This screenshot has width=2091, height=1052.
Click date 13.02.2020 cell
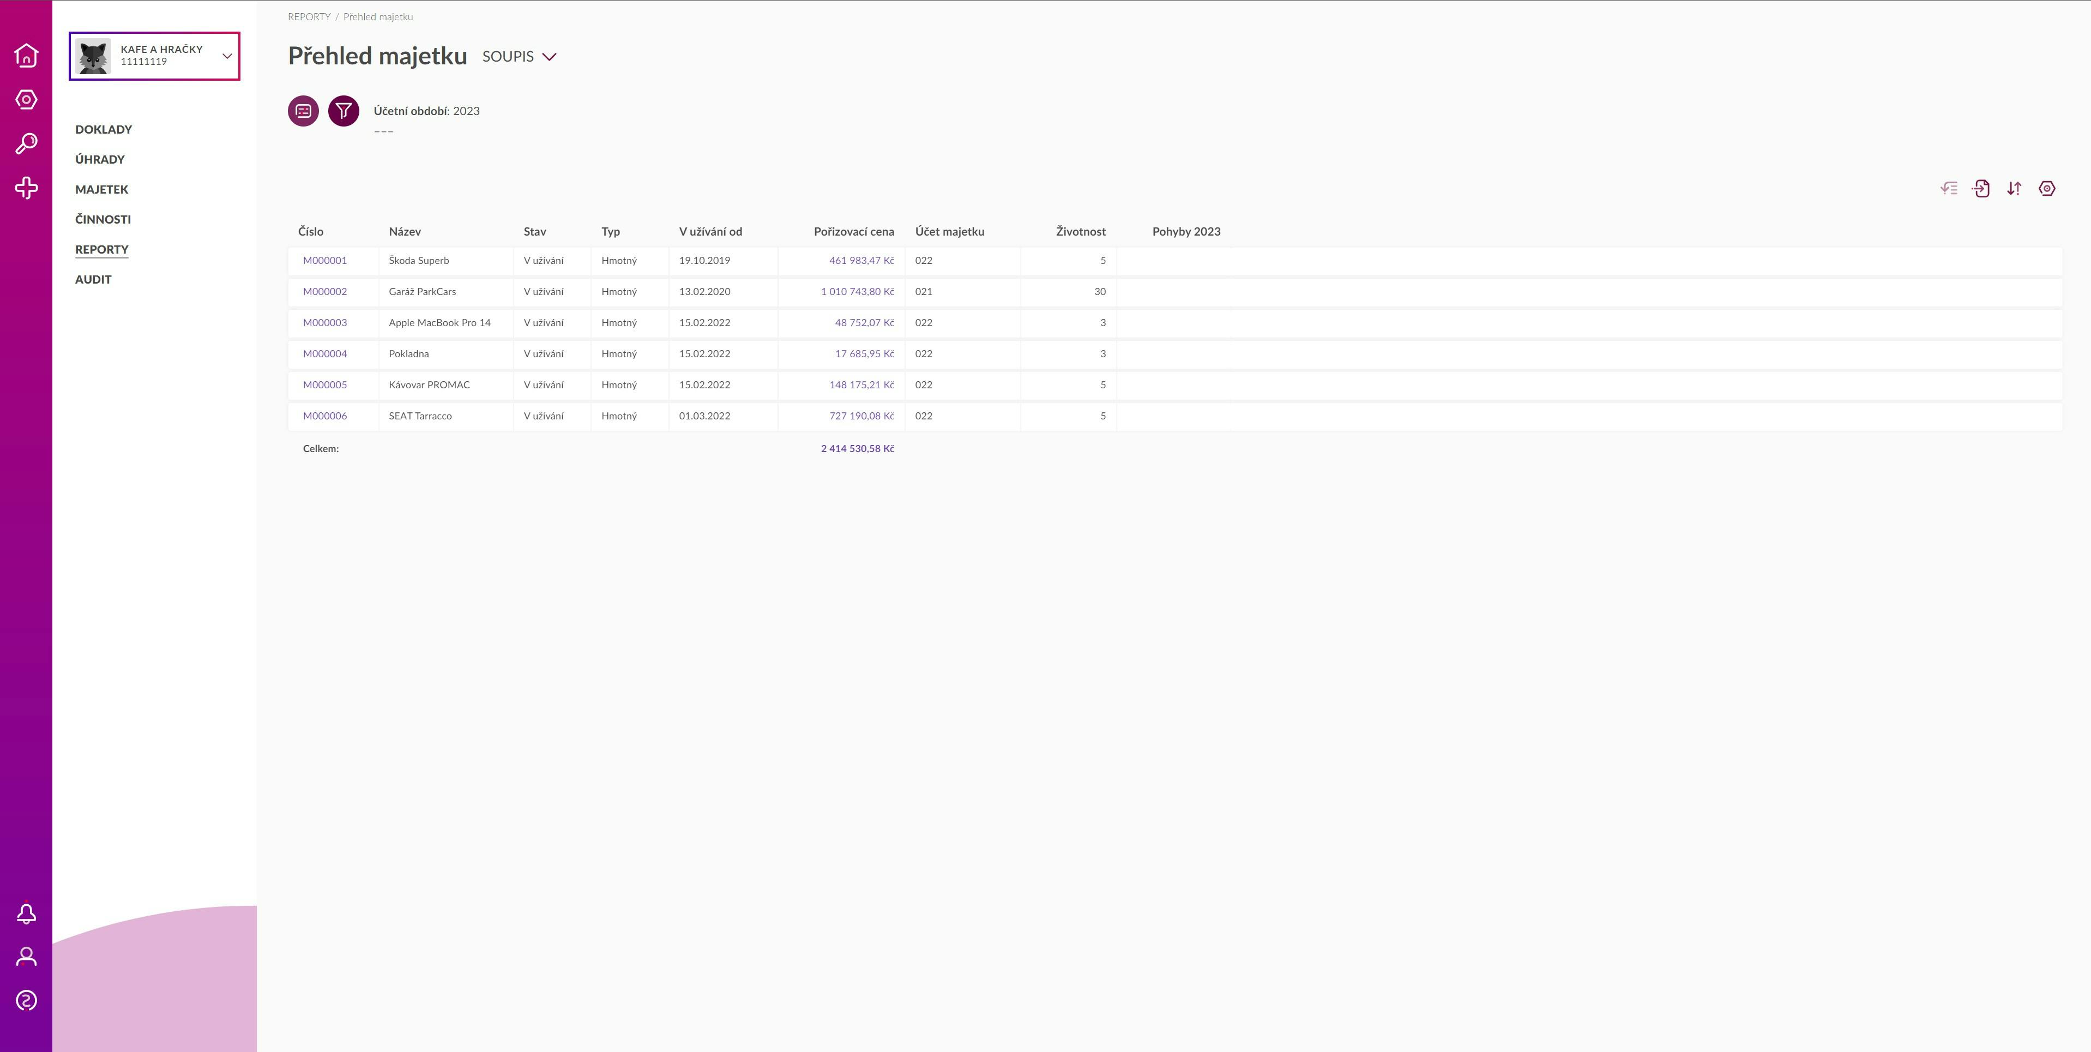[723, 291]
